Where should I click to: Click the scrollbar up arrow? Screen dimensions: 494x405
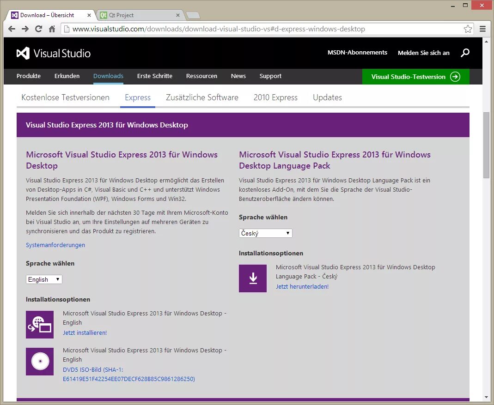click(486, 42)
